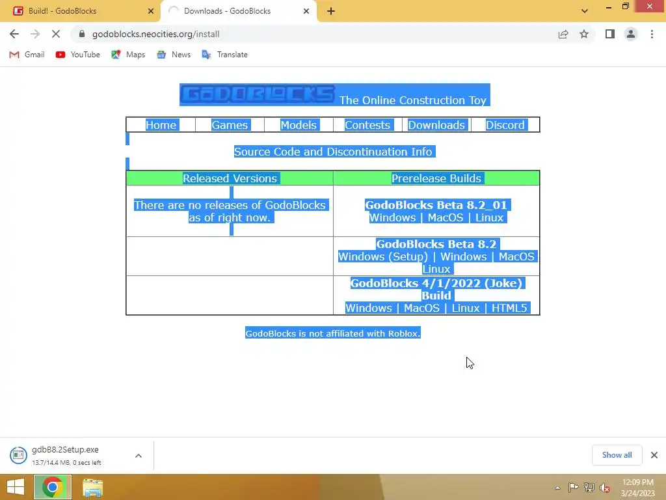
Task: Open the Windows Start menu
Action: [16, 487]
